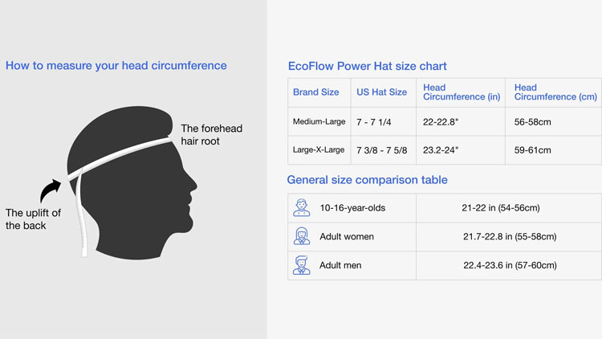Click the Adult men icon
The height and width of the screenshot is (339, 602).
pyautogui.click(x=302, y=264)
